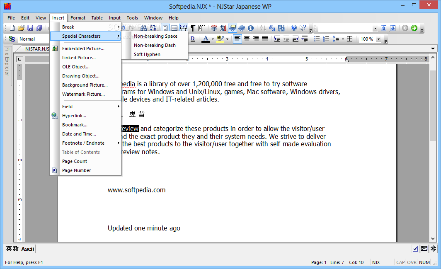441x269 pixels.
Task: Click the red Kanji 字 lookup icon
Action: (x=214, y=28)
